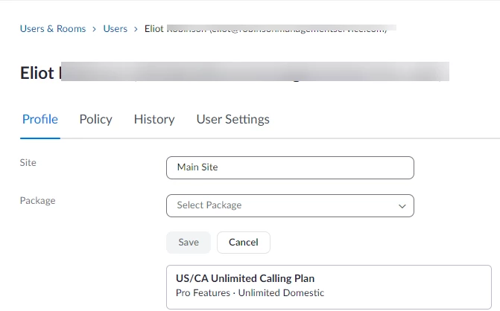Viewport: 500px width, 311px height.
Task: Select the User Settings tab
Action: [232, 119]
